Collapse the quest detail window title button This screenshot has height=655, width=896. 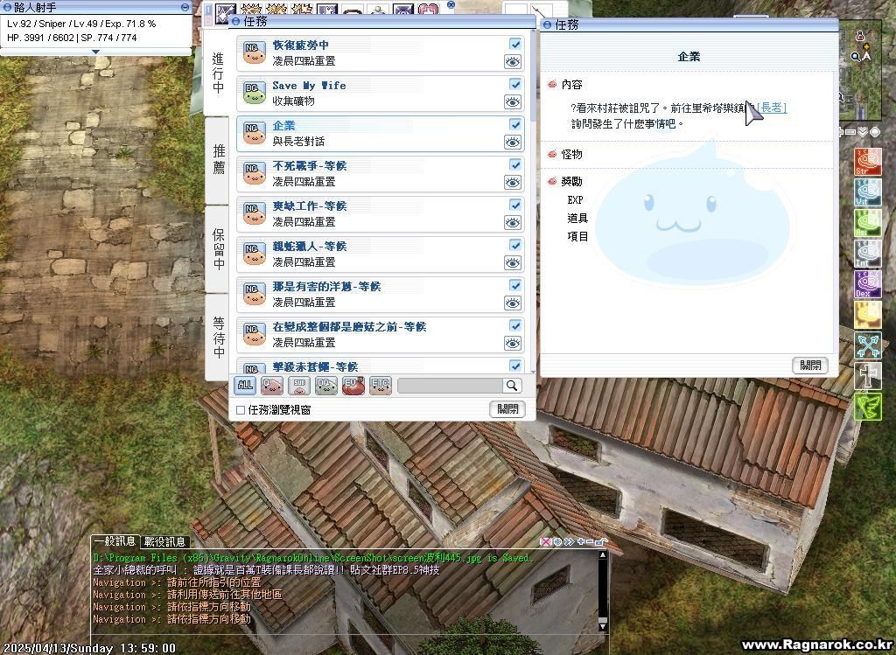tap(548, 25)
